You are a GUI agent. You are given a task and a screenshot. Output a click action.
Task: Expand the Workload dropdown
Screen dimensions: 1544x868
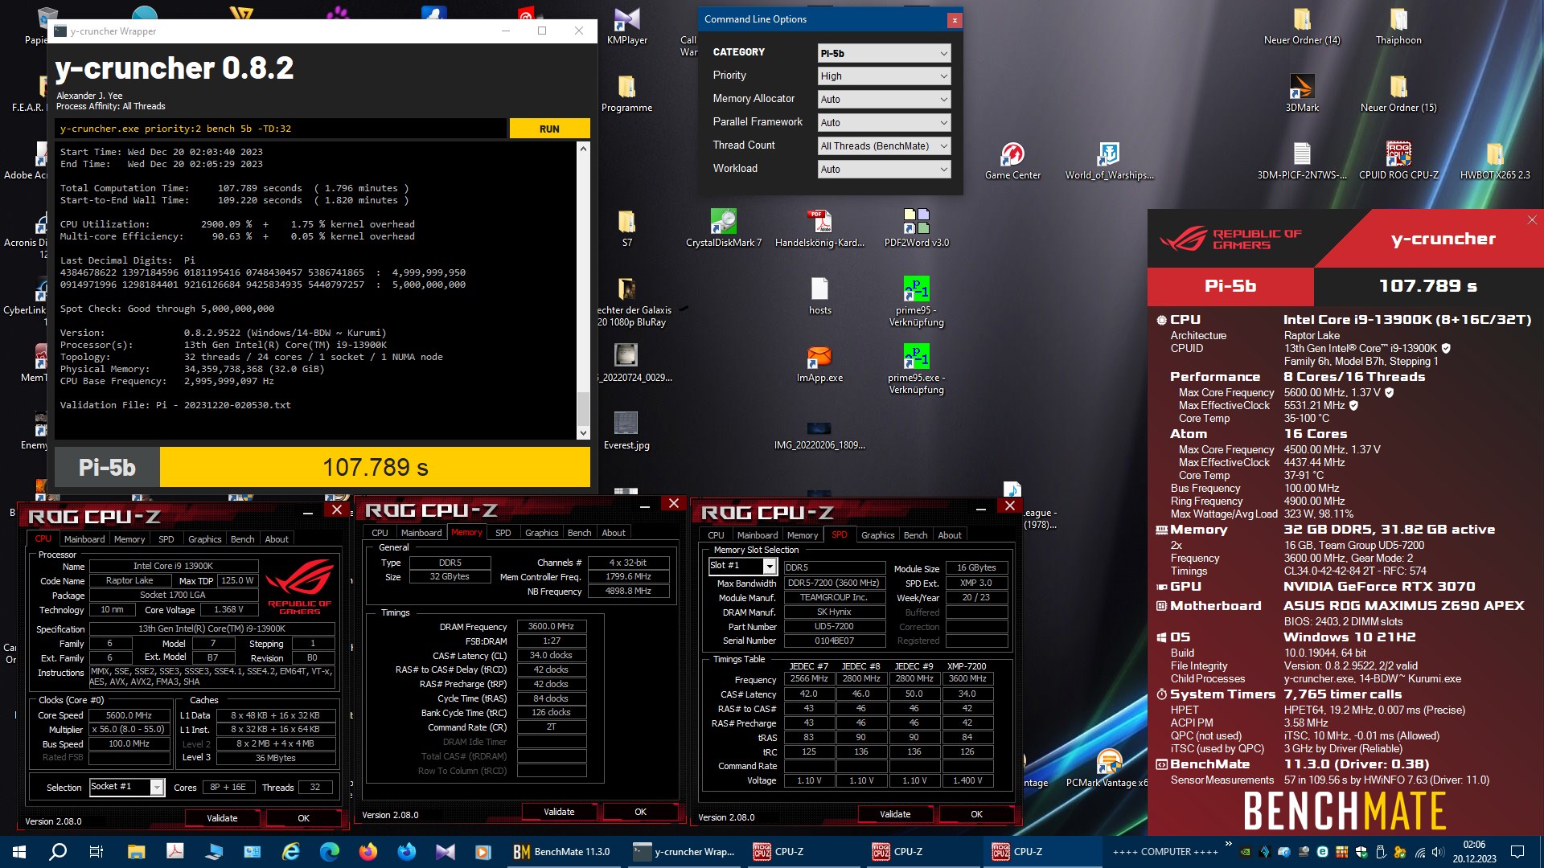(884, 170)
